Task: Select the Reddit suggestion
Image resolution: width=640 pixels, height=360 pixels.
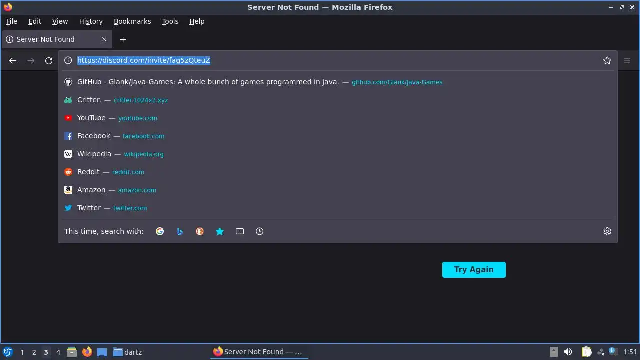Action: [x=339, y=172]
